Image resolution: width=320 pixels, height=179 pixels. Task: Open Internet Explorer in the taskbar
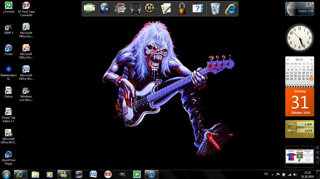[20, 175]
